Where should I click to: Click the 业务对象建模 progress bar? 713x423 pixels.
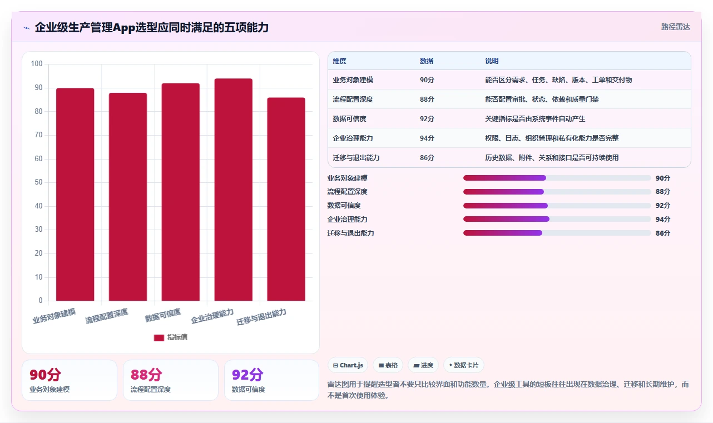pos(557,178)
